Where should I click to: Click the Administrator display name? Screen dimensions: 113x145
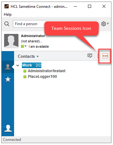pos(33,36)
